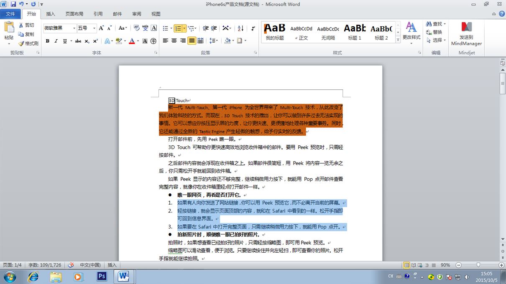506x284 pixels.
Task: Click the Show/Hide paragraph marks icon
Action: (253, 28)
